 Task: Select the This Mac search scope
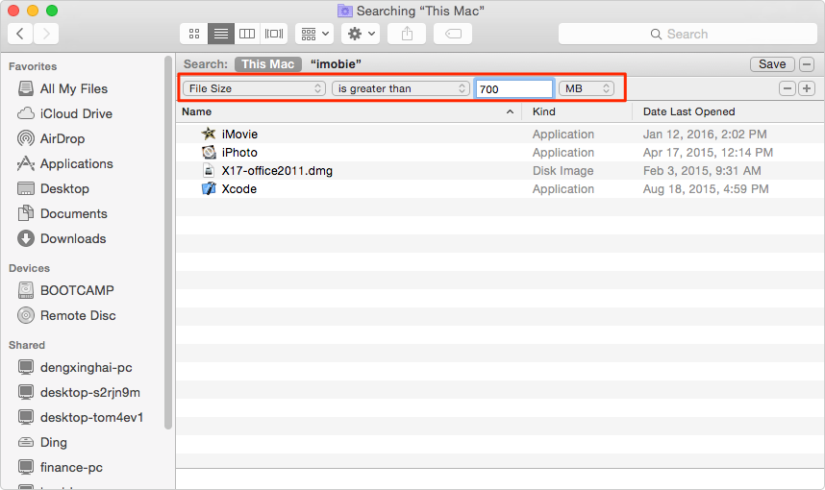(x=268, y=64)
